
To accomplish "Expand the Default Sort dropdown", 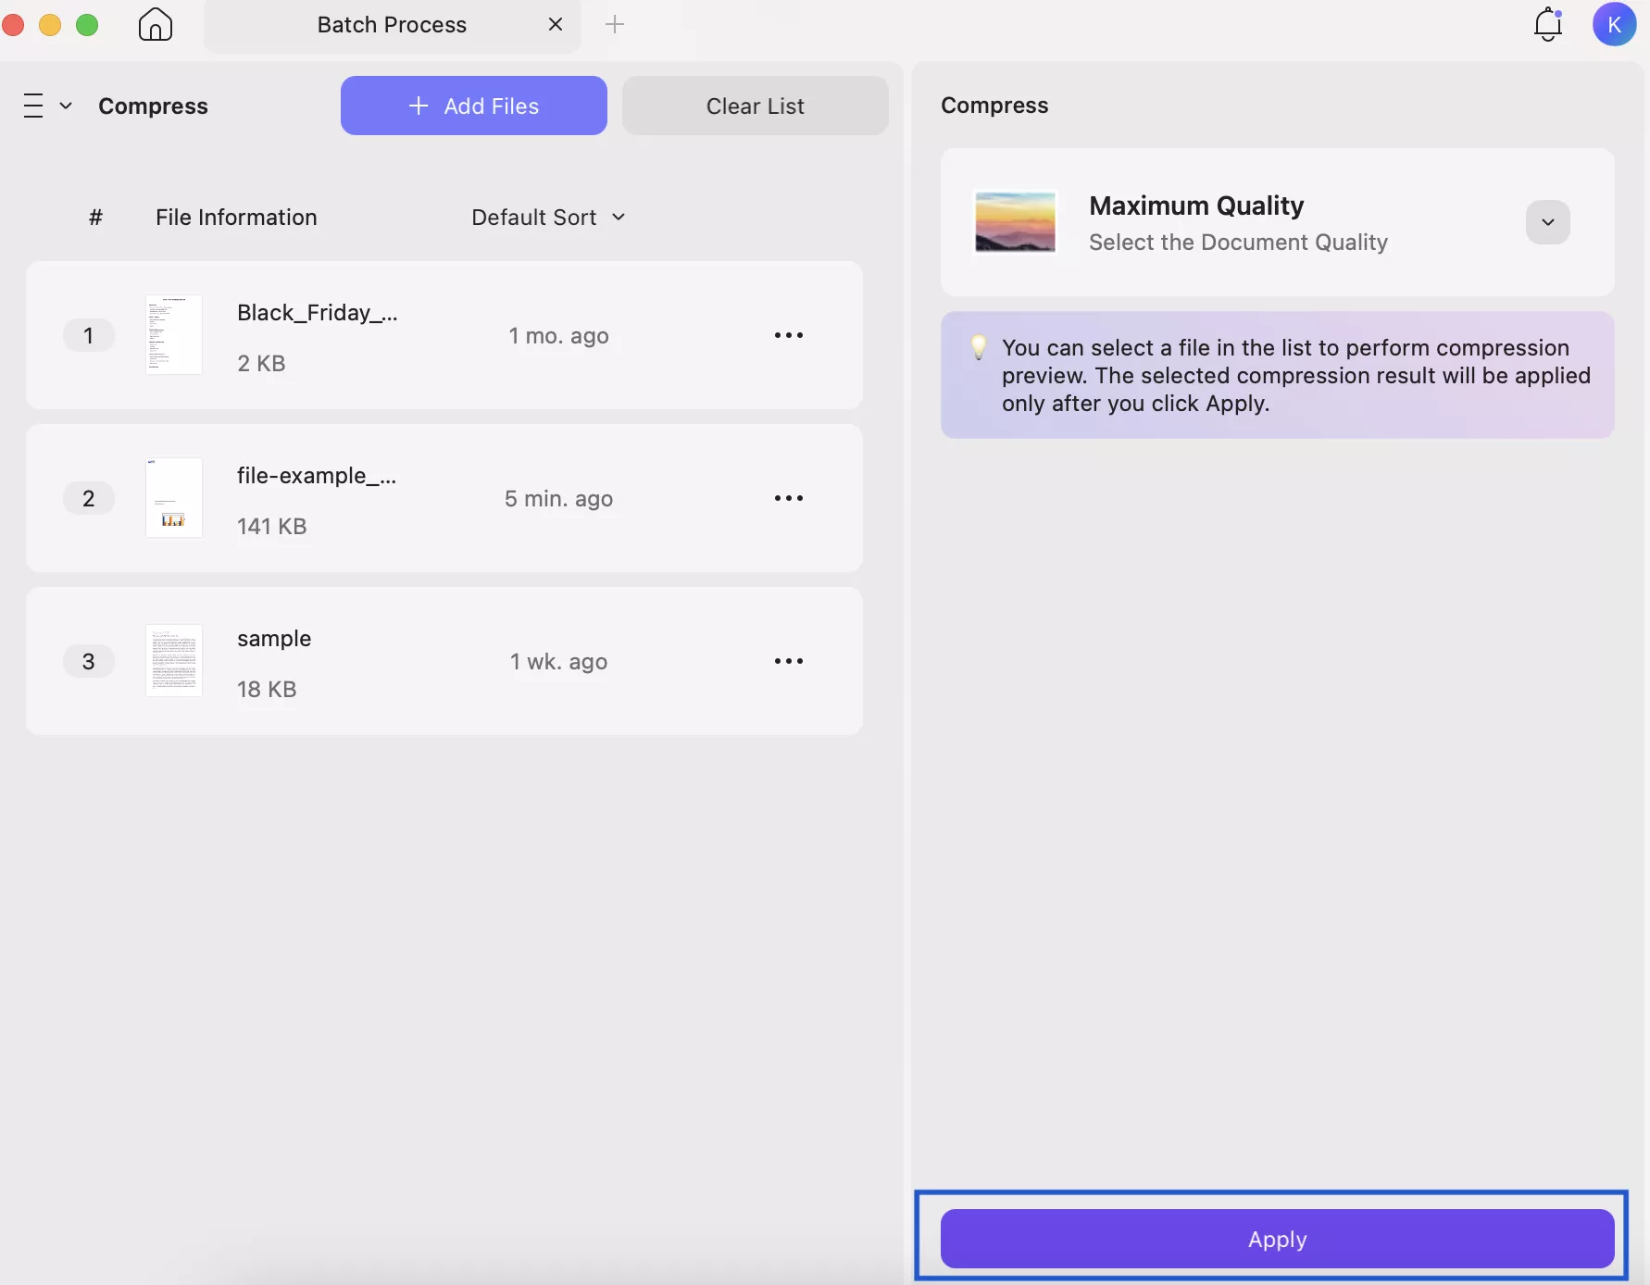I will 548,218.
